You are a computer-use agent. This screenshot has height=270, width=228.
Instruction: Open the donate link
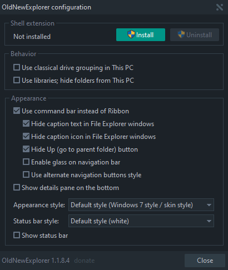pos(85,261)
